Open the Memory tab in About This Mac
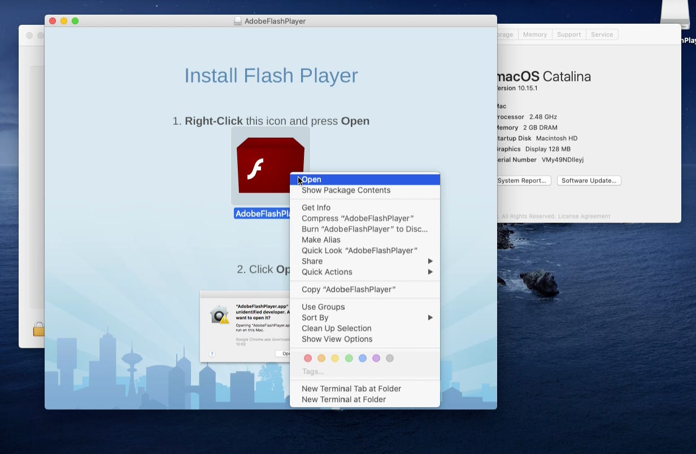The height and width of the screenshot is (454, 696). (x=535, y=34)
